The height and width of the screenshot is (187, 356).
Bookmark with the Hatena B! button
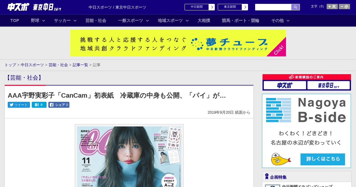point(39,105)
